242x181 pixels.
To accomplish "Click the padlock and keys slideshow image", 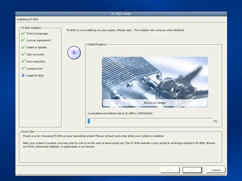I will (x=155, y=82).
